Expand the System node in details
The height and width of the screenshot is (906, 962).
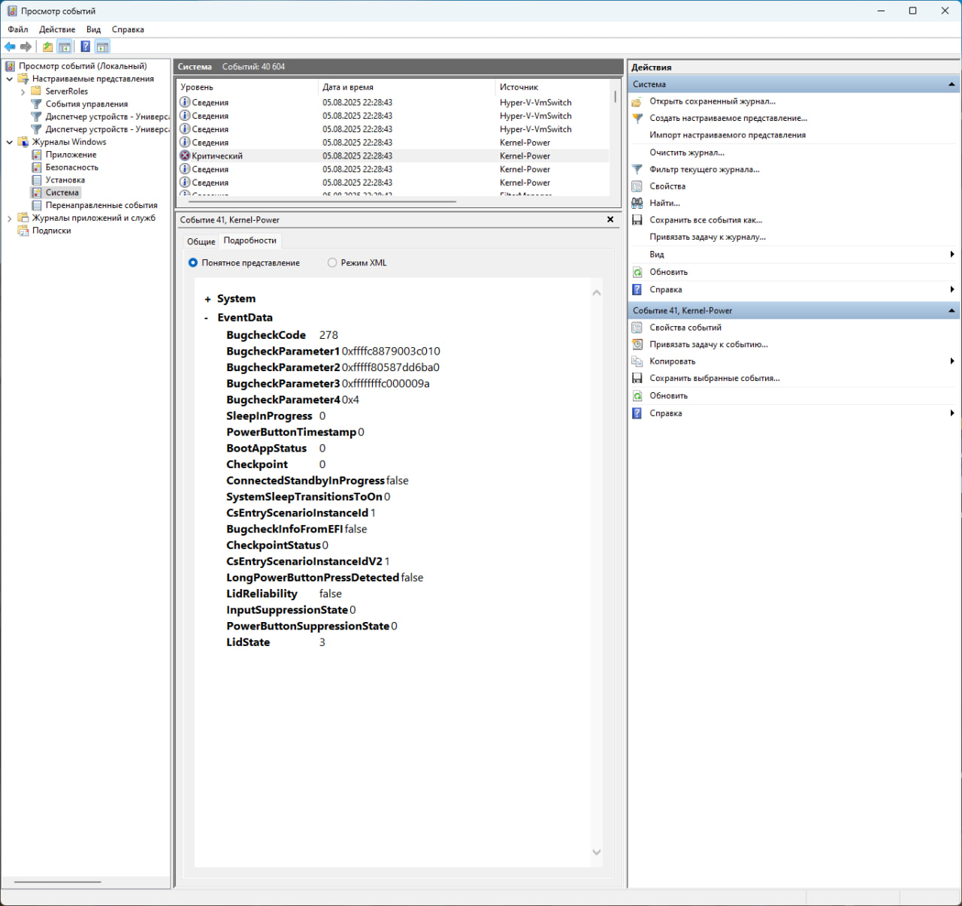[207, 300]
